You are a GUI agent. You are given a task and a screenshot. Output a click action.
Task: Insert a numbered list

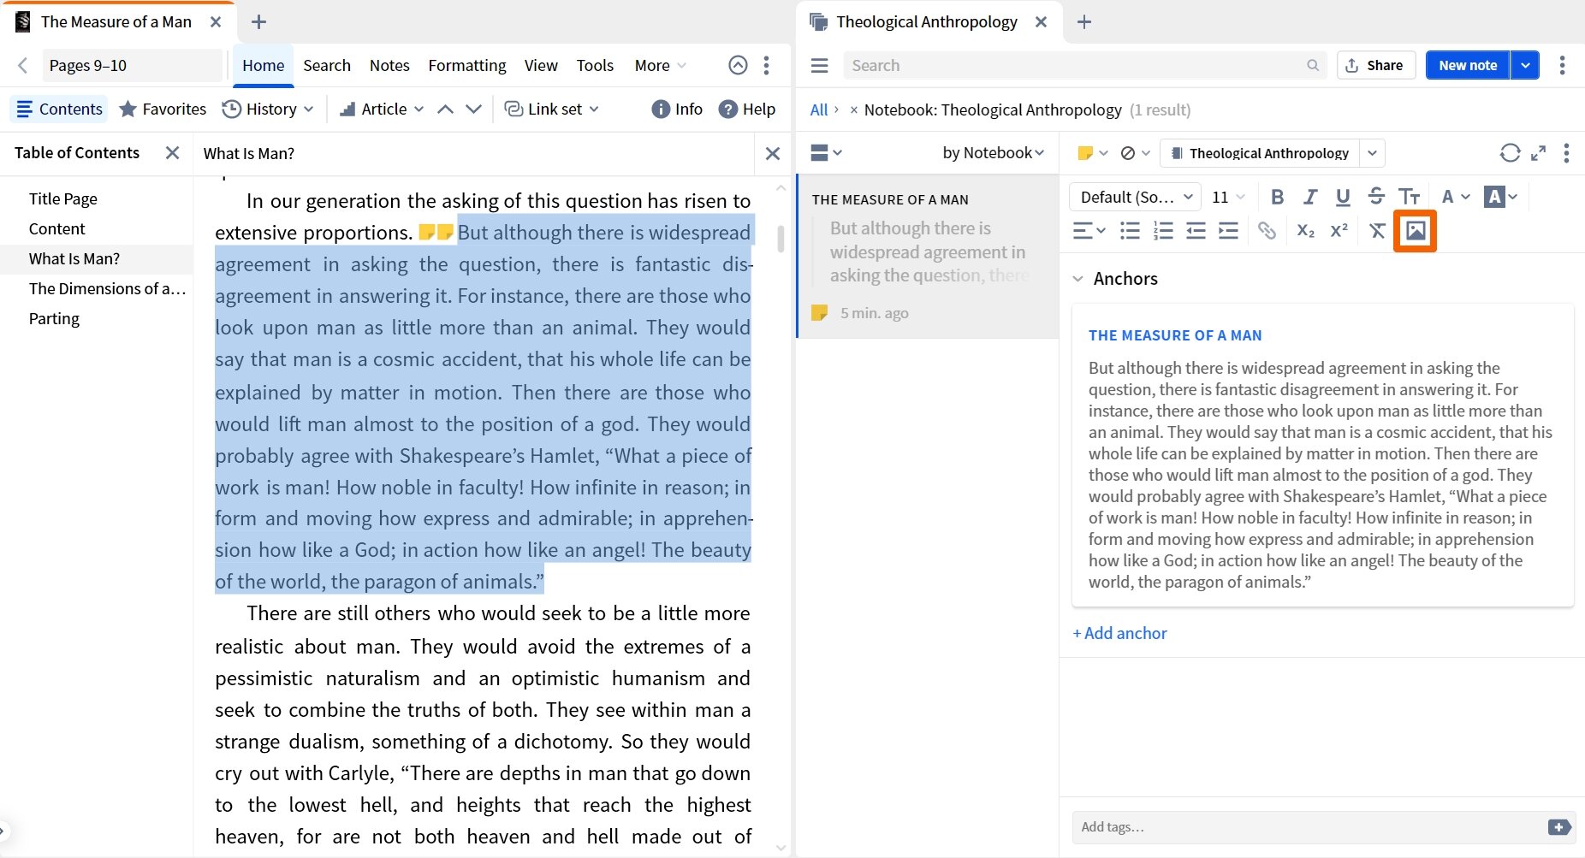1163,230
